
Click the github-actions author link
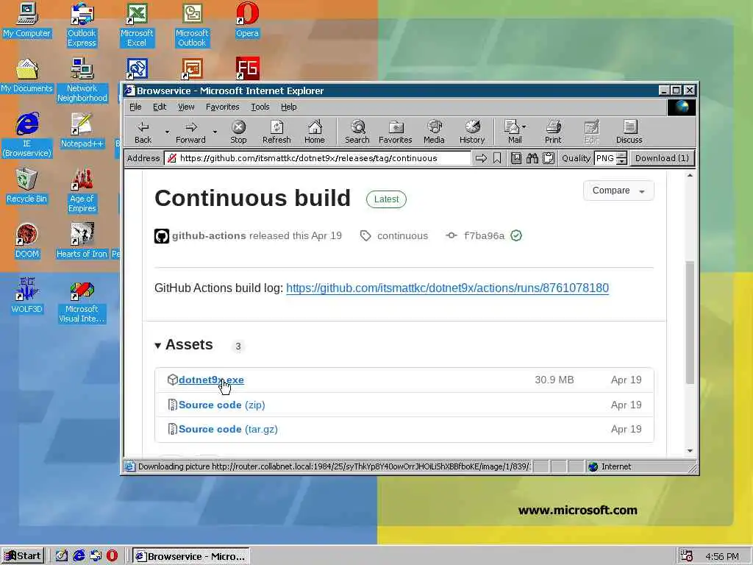(209, 236)
